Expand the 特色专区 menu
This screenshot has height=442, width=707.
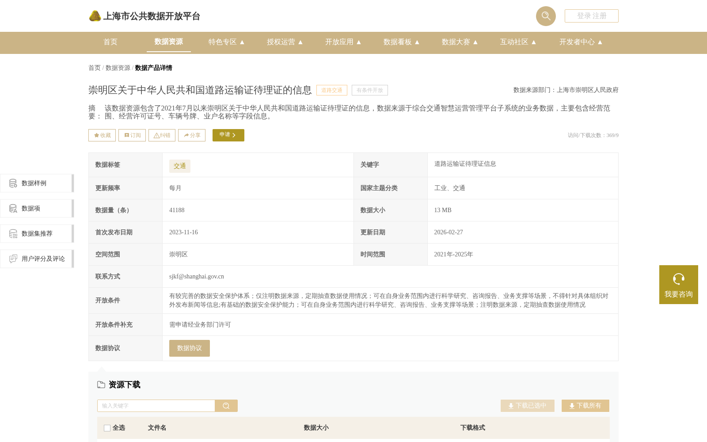coord(227,42)
